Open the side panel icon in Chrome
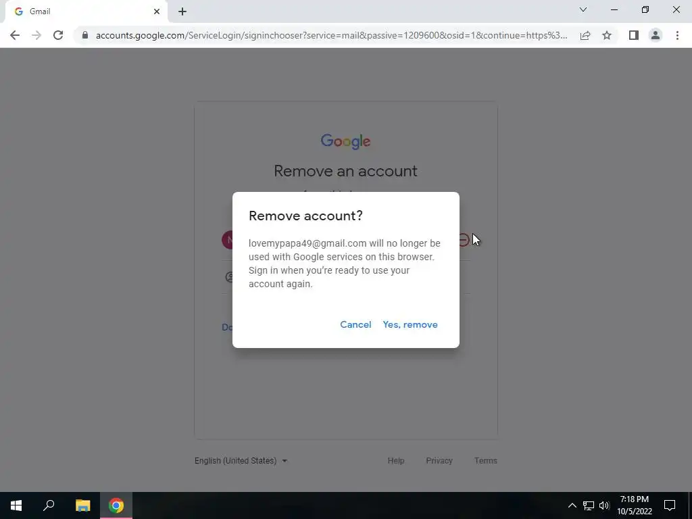Image resolution: width=692 pixels, height=519 pixels. pyautogui.click(x=634, y=35)
